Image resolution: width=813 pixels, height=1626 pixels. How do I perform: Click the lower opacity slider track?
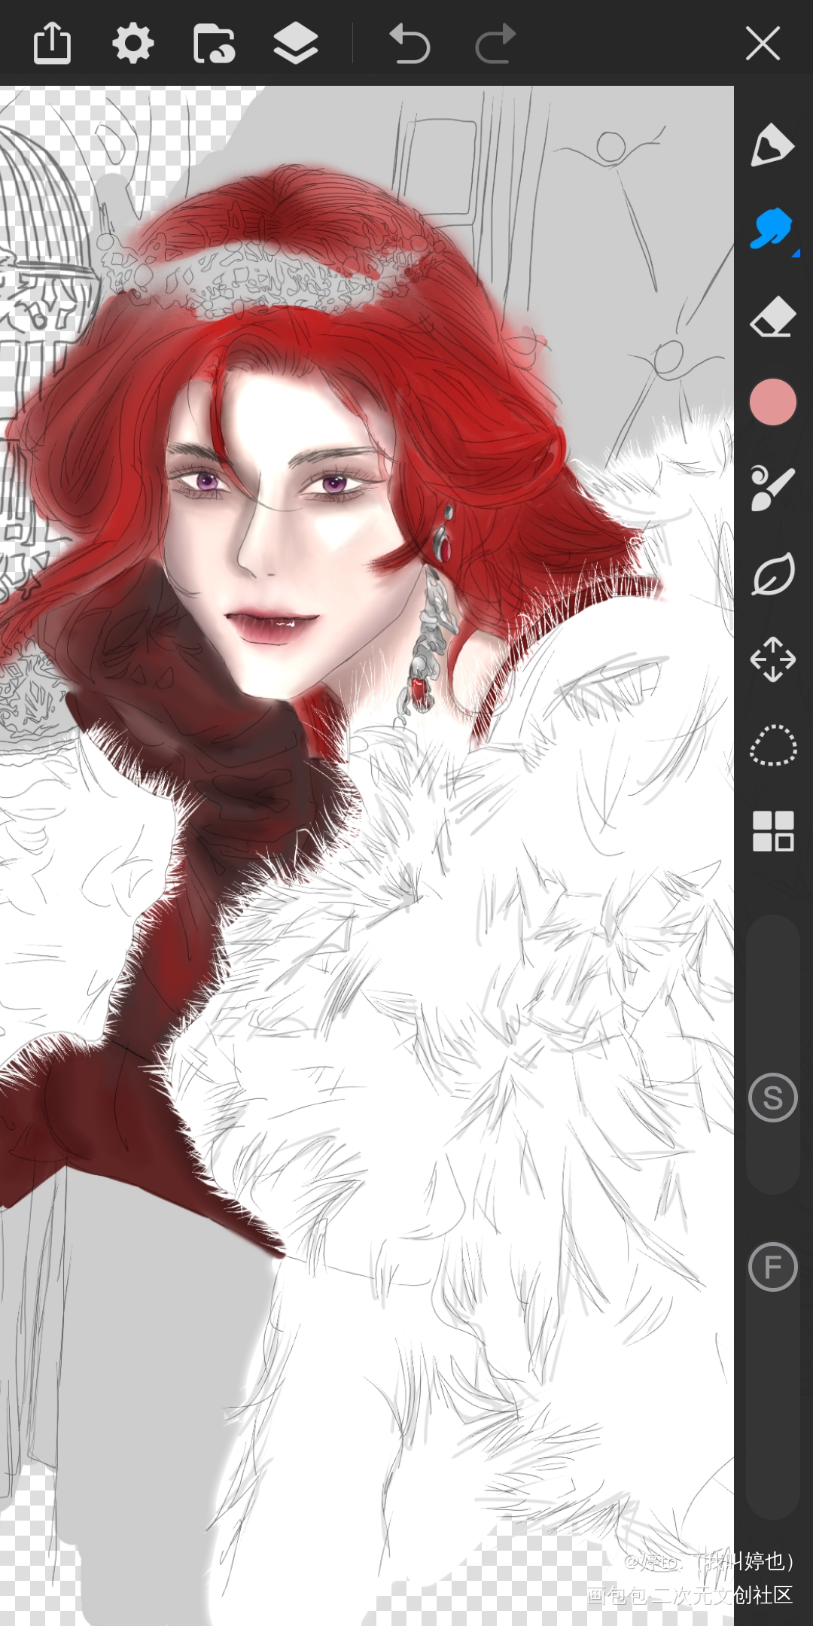(x=773, y=1370)
